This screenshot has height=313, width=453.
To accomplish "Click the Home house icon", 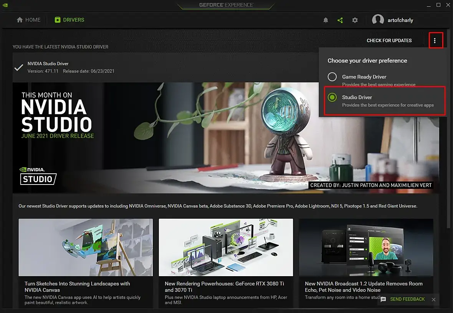I will (x=20, y=20).
